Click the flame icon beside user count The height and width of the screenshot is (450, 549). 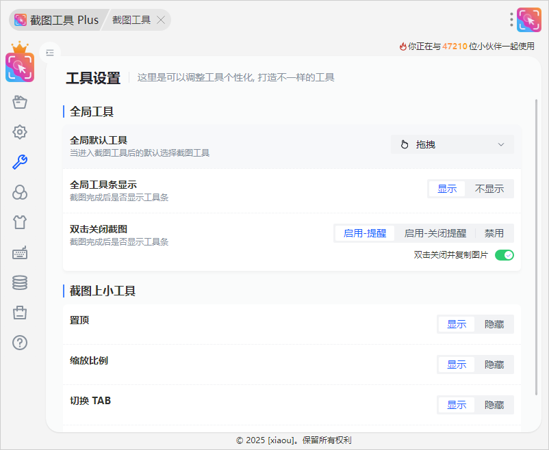[x=403, y=47]
